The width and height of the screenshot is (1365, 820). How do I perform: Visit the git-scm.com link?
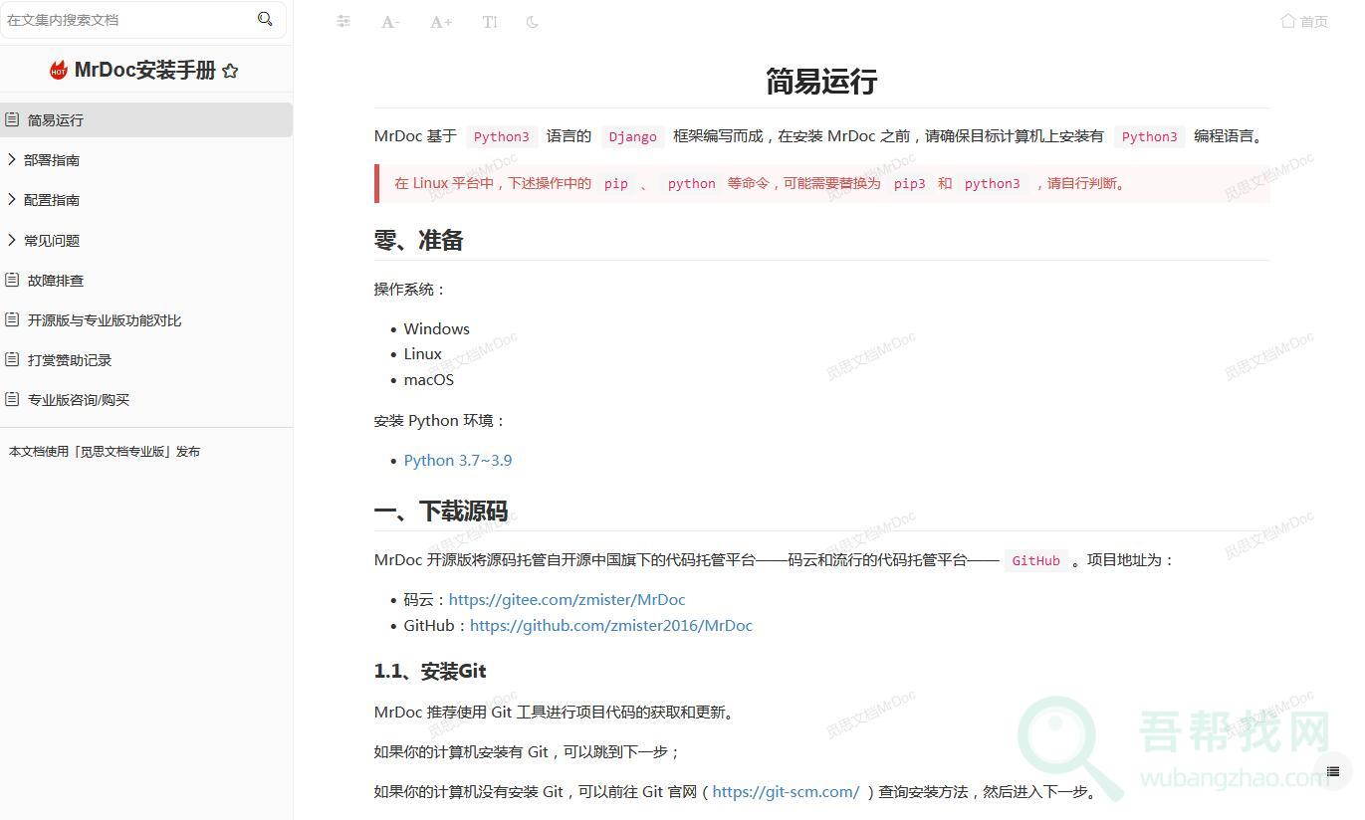point(786,792)
